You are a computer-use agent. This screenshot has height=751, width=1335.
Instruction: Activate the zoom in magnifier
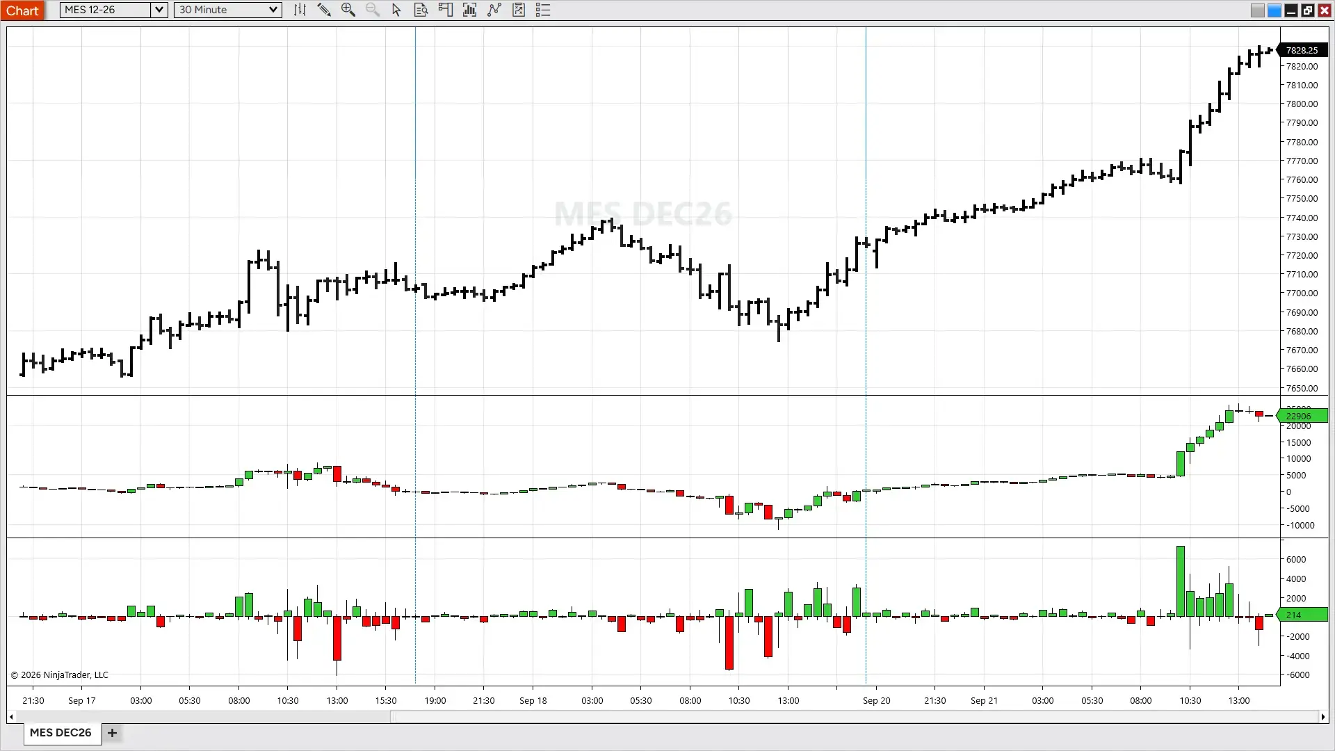(x=348, y=10)
